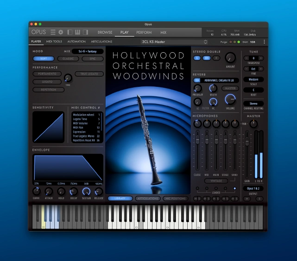Screen dimensions: 297x261
Task: Toggle the Srnd mic loaded indicator
Action: point(235,188)
